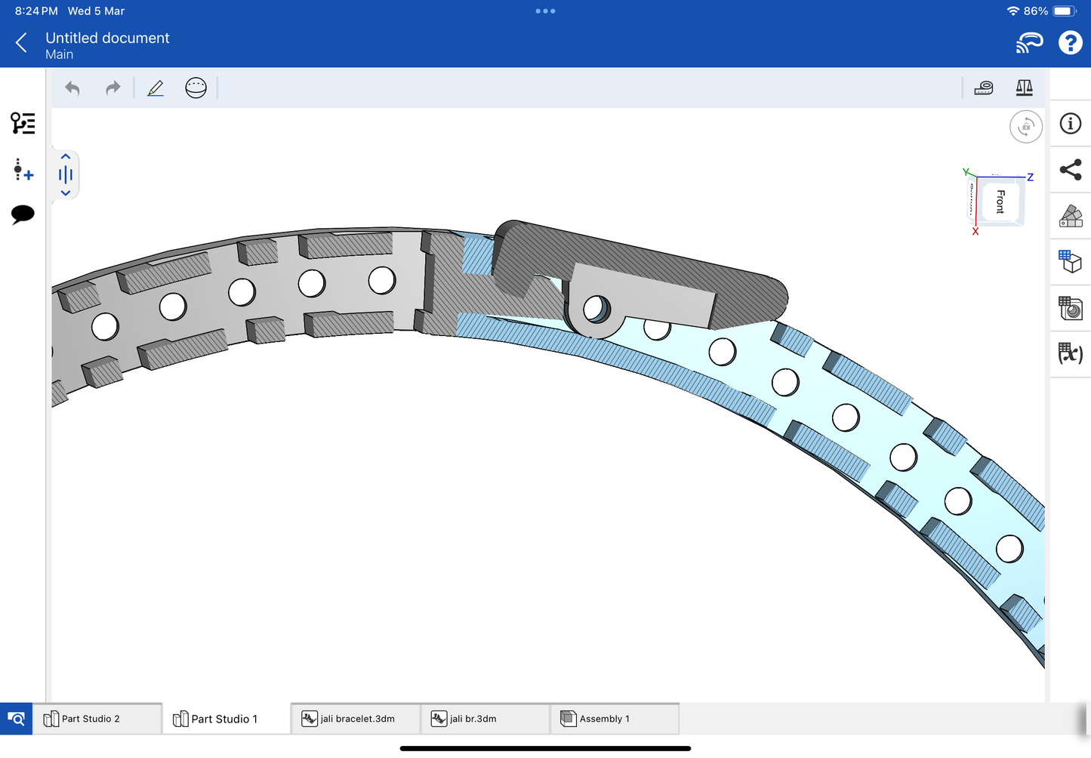The height and width of the screenshot is (758, 1091).
Task: Expand the section view slider up chevron
Action: [66, 157]
